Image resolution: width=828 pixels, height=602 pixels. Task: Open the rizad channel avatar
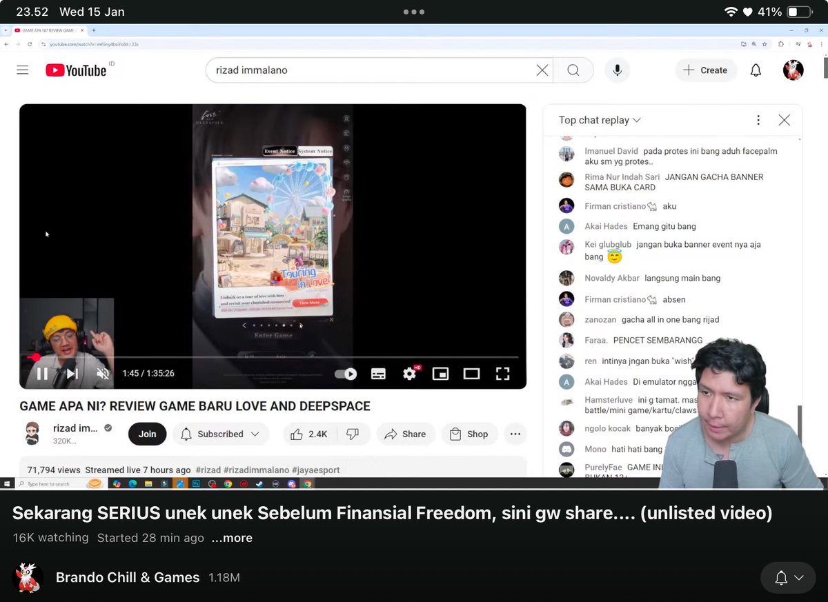34,434
